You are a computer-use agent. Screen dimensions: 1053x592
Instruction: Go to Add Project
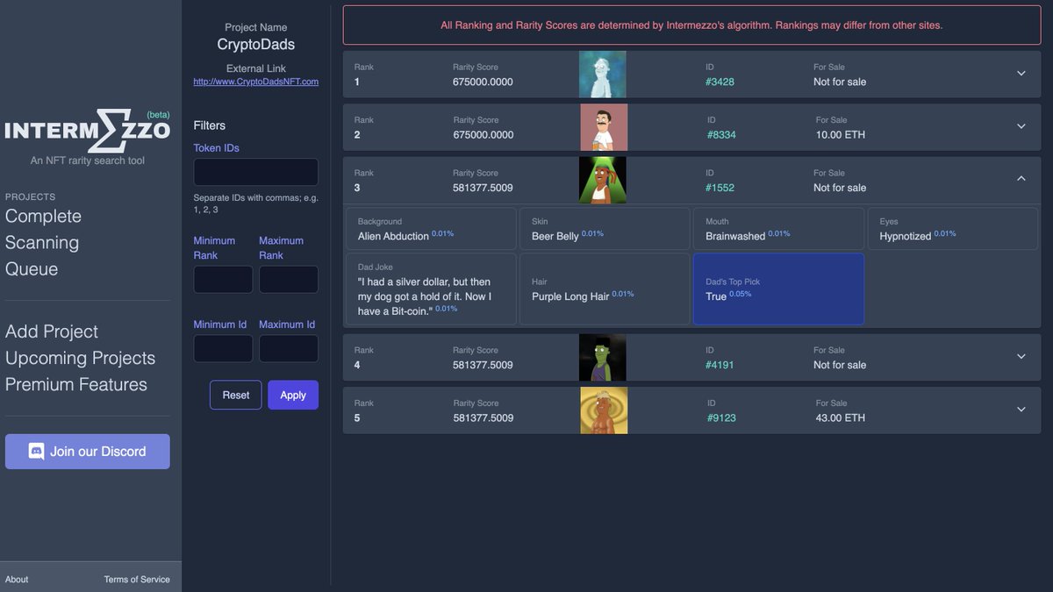point(52,331)
